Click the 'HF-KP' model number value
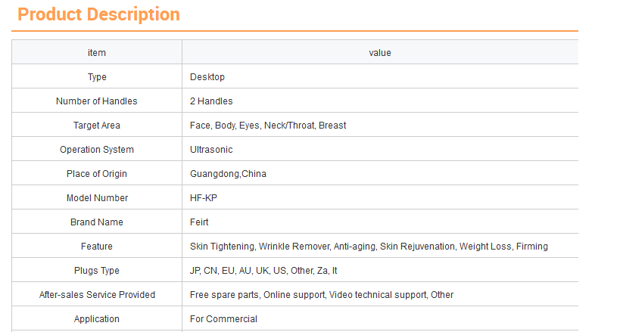620x332 pixels. [201, 198]
